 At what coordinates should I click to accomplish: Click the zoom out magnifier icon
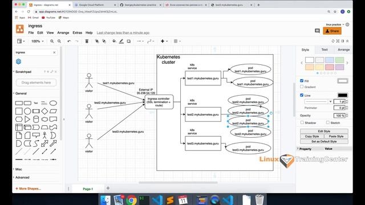tap(59, 41)
